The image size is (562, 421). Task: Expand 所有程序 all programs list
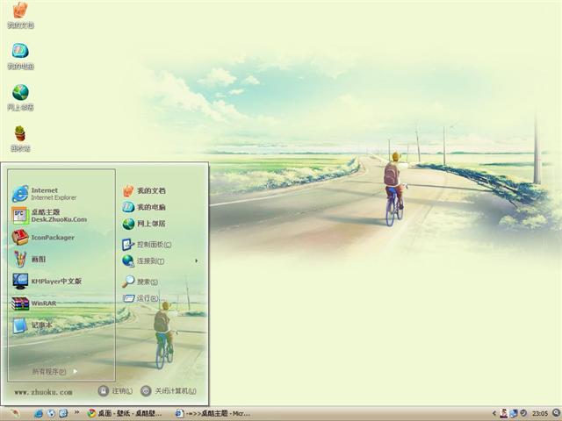(x=54, y=371)
